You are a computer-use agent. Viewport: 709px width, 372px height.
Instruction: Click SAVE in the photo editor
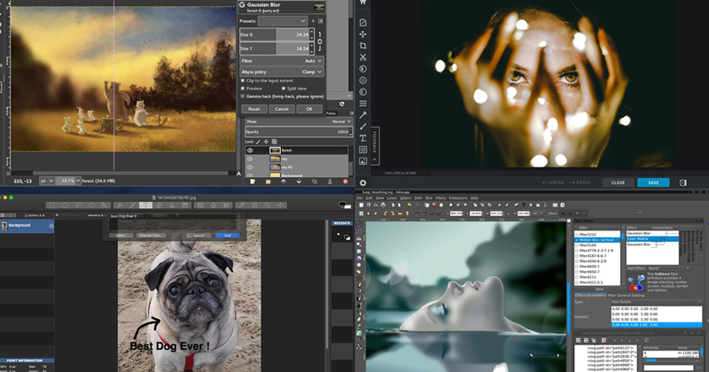(x=653, y=182)
